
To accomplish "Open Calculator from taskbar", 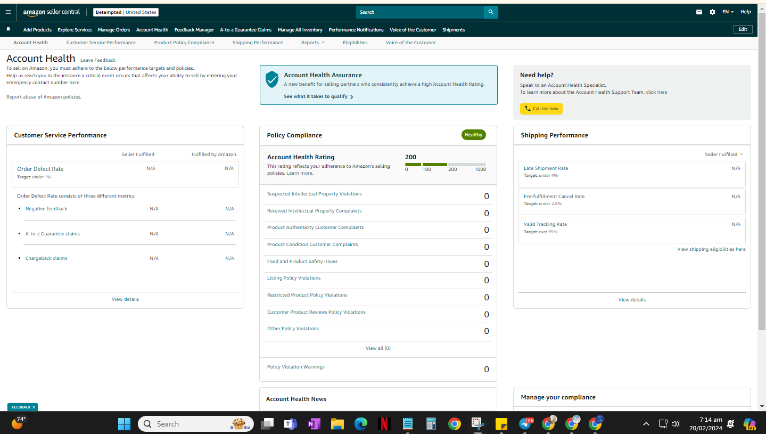I will (x=431, y=424).
